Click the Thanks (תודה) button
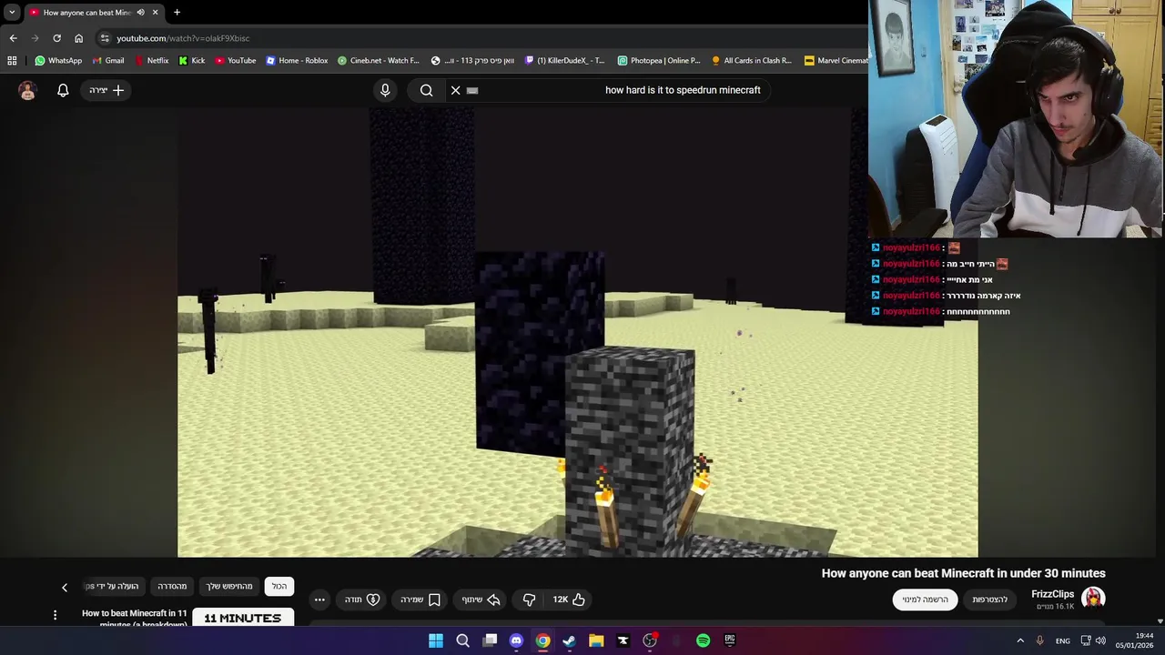Screen dimensions: 1165x655 362,600
